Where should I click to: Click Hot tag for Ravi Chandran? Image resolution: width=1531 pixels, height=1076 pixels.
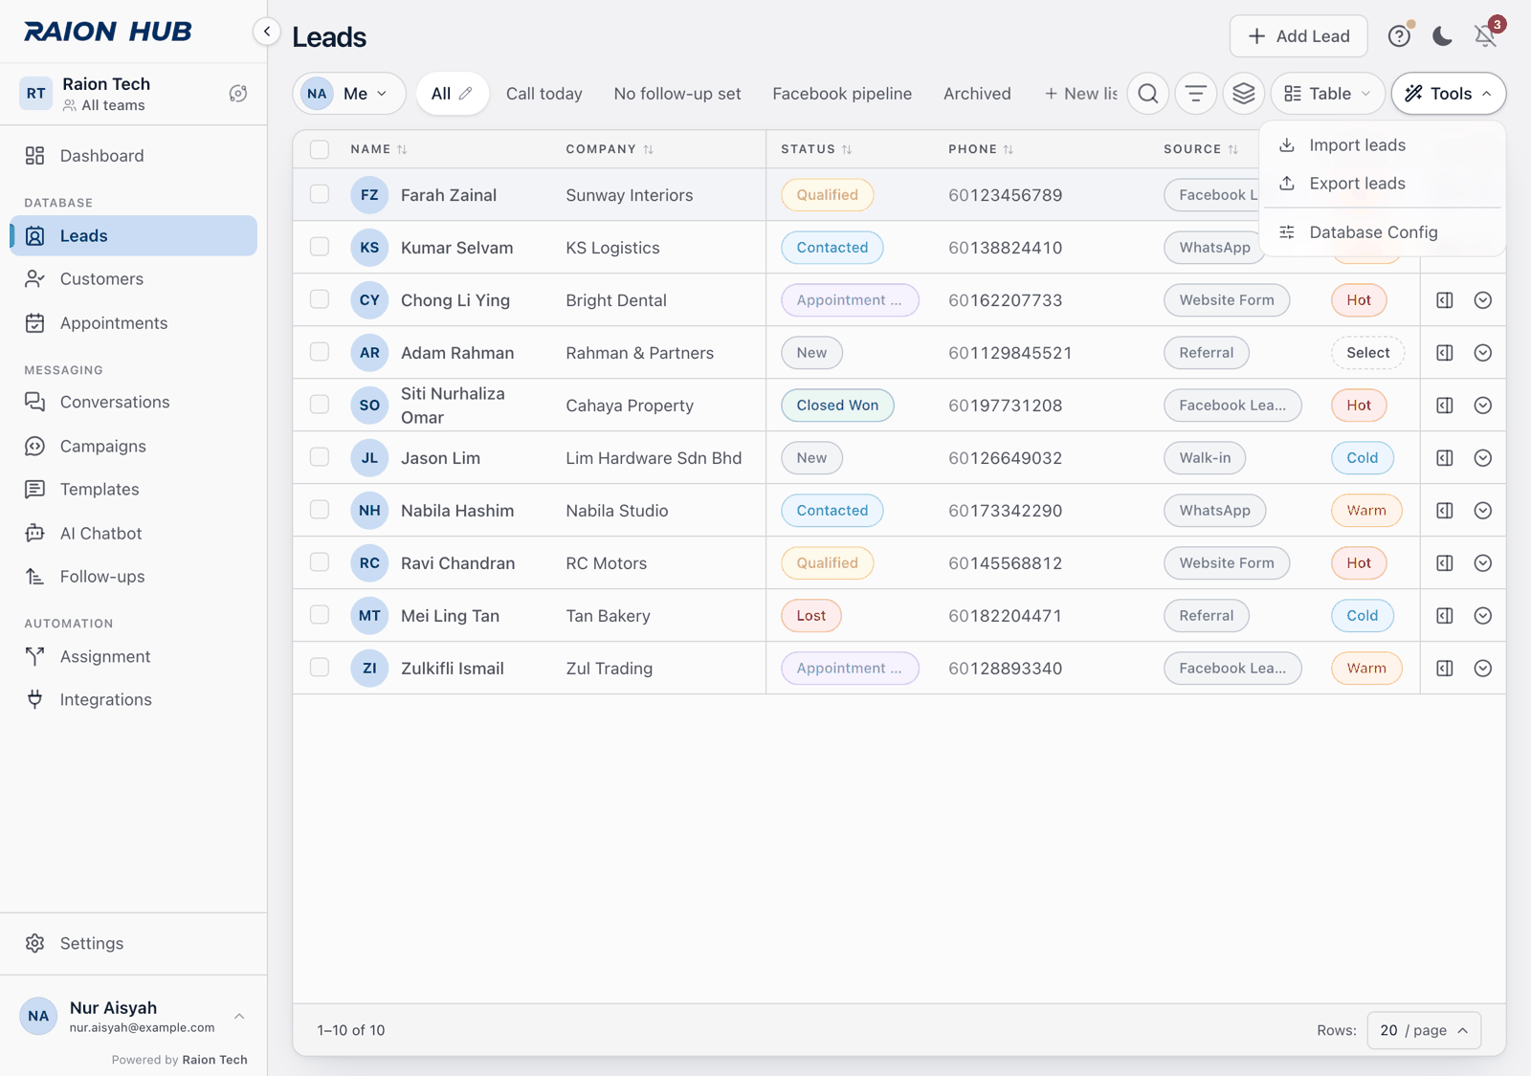point(1359,563)
